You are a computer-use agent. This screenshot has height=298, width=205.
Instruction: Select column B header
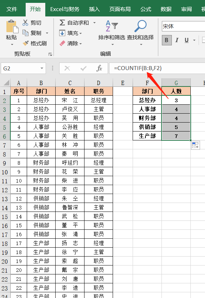point(41,83)
